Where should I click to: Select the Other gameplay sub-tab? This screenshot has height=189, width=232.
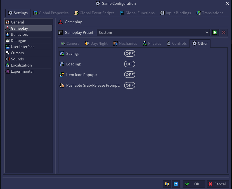coord(200,43)
